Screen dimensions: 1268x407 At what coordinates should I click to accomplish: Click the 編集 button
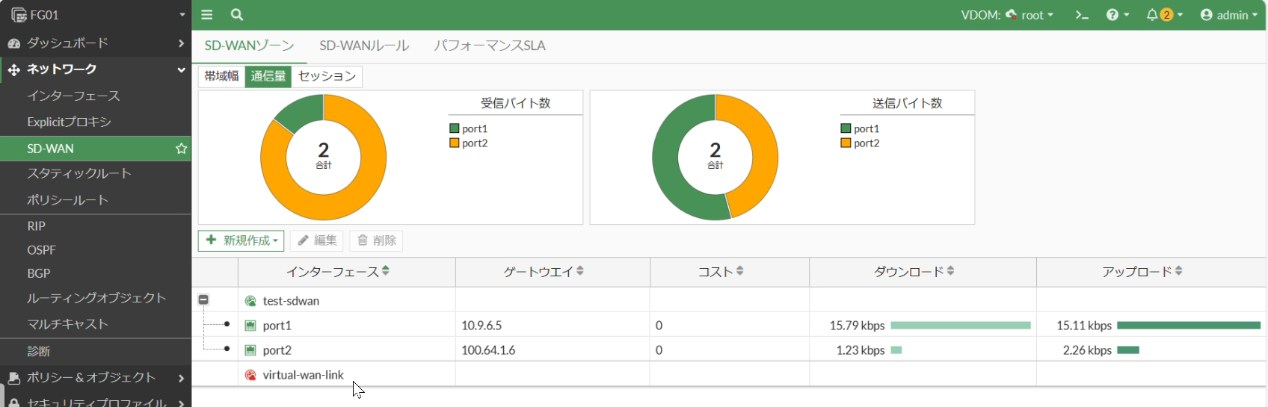(316, 240)
